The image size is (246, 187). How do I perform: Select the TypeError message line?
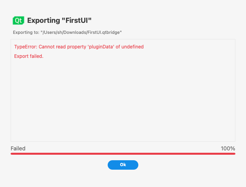(79, 47)
